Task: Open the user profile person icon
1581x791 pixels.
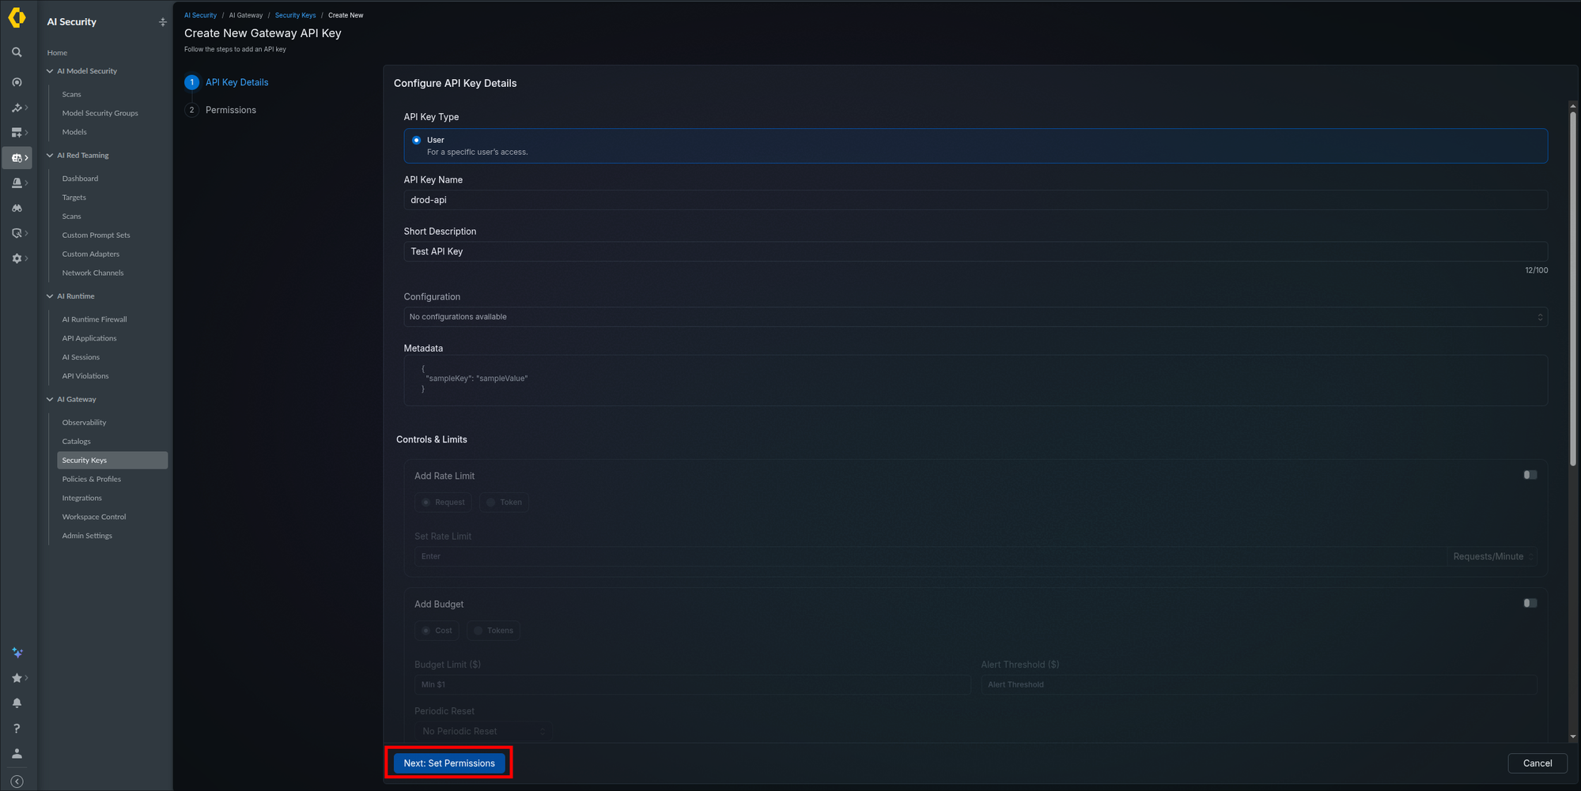Action: point(17,754)
